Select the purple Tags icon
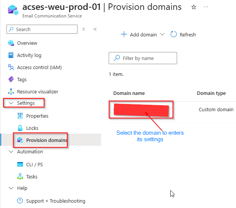 click(11, 80)
